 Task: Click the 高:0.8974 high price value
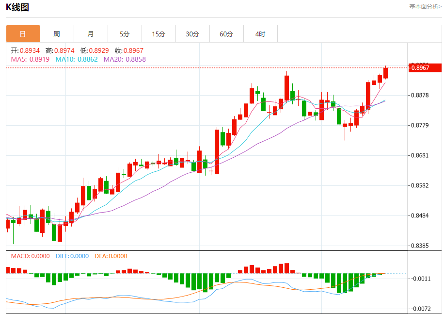tap(60, 50)
